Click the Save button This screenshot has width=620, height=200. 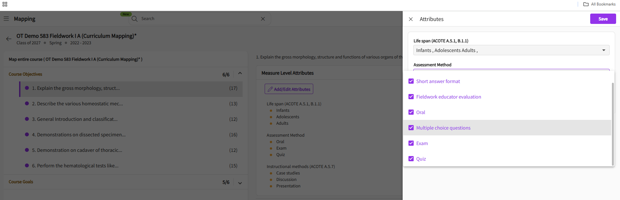click(x=603, y=19)
